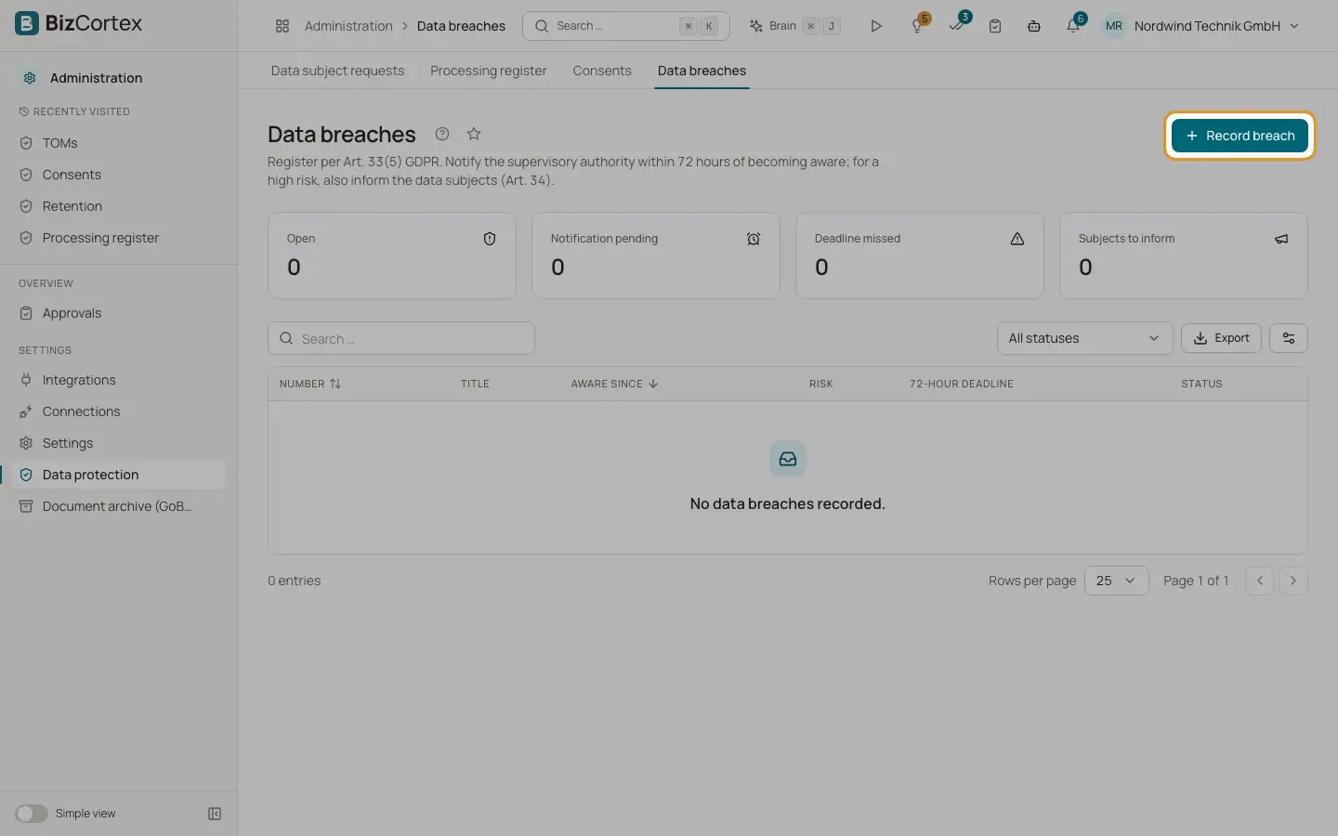Open the notifications bell
The image size is (1338, 836).
[x=1073, y=26]
